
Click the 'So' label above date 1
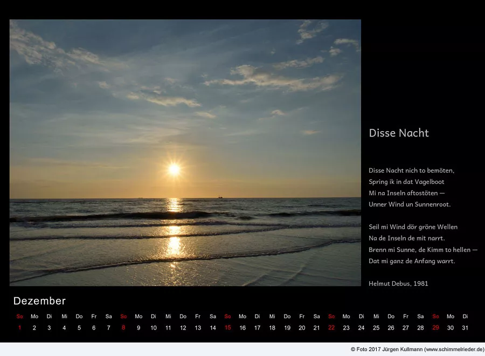20,317
